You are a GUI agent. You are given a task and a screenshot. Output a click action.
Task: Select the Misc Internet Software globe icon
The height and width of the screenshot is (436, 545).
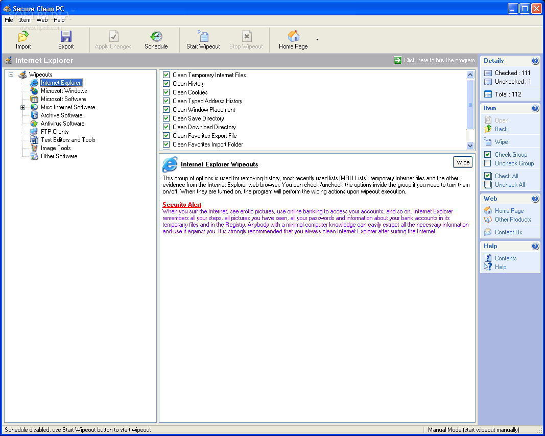point(34,107)
